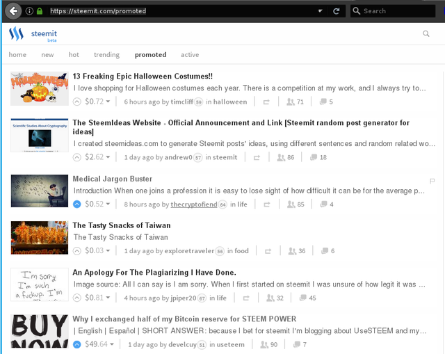
Task: Expand the $0.52 payout dropdown
Action: coord(97,204)
